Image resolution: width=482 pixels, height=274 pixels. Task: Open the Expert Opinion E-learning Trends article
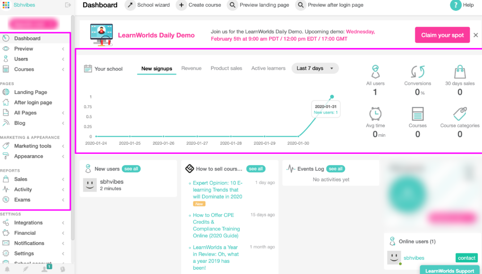pos(217,190)
